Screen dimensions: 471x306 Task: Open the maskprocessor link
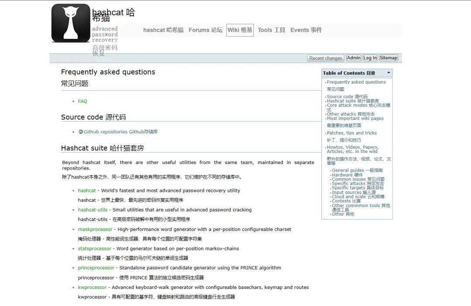(95, 229)
